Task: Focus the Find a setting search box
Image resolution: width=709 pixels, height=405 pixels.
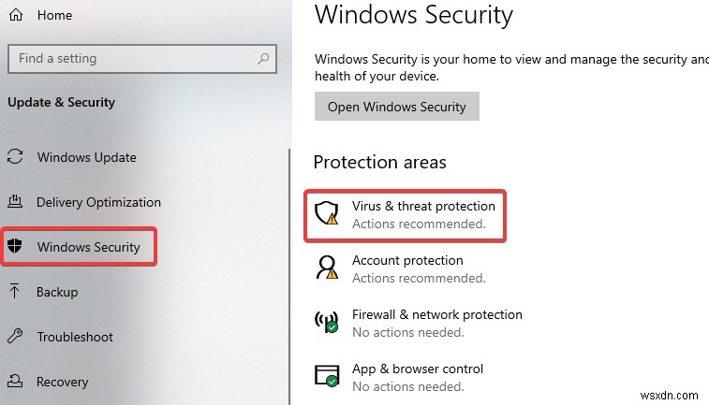Action: point(131,58)
